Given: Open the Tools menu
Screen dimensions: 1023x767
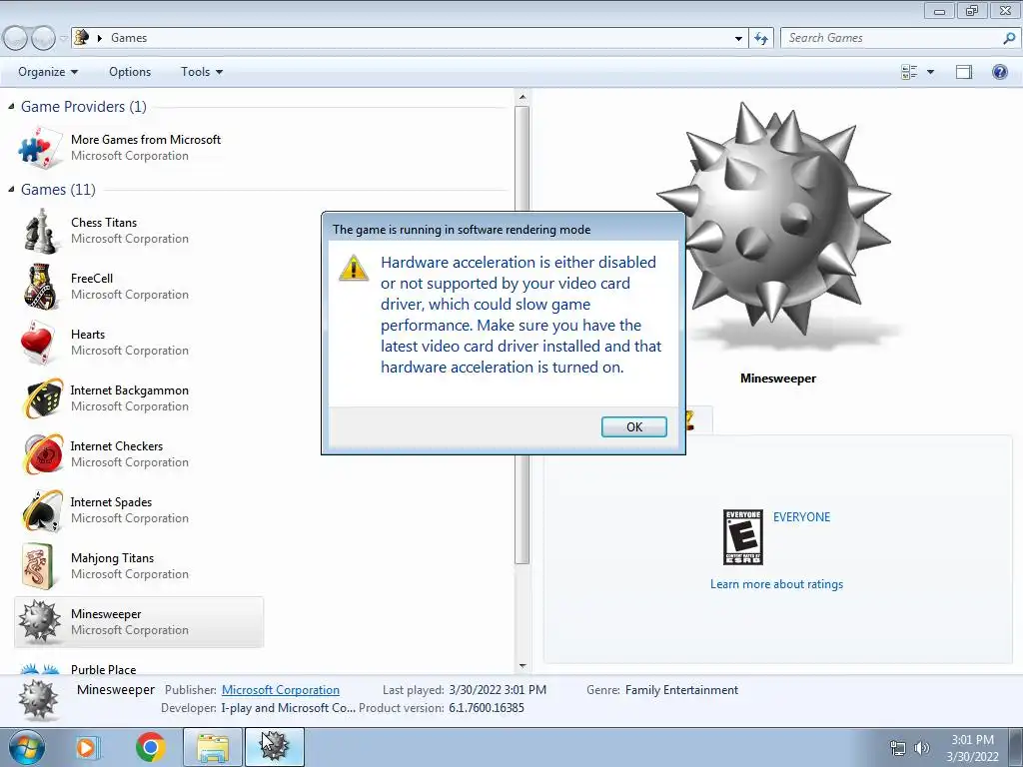Looking at the screenshot, I should point(202,72).
